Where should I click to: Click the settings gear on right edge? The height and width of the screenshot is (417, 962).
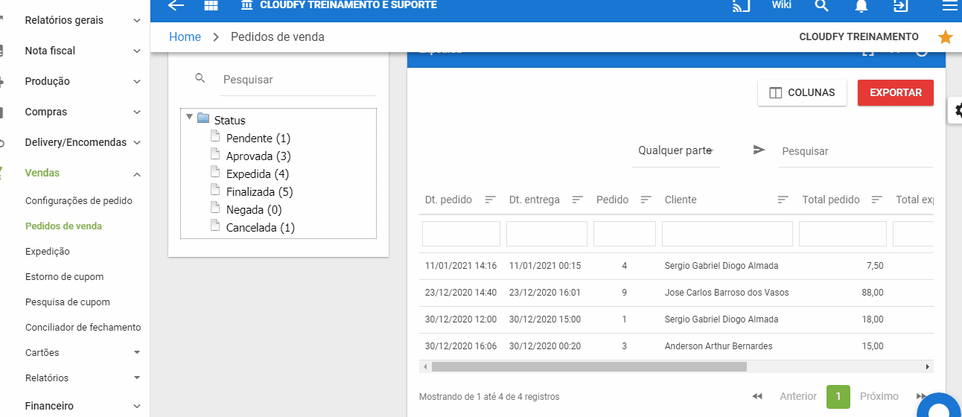pos(956,110)
